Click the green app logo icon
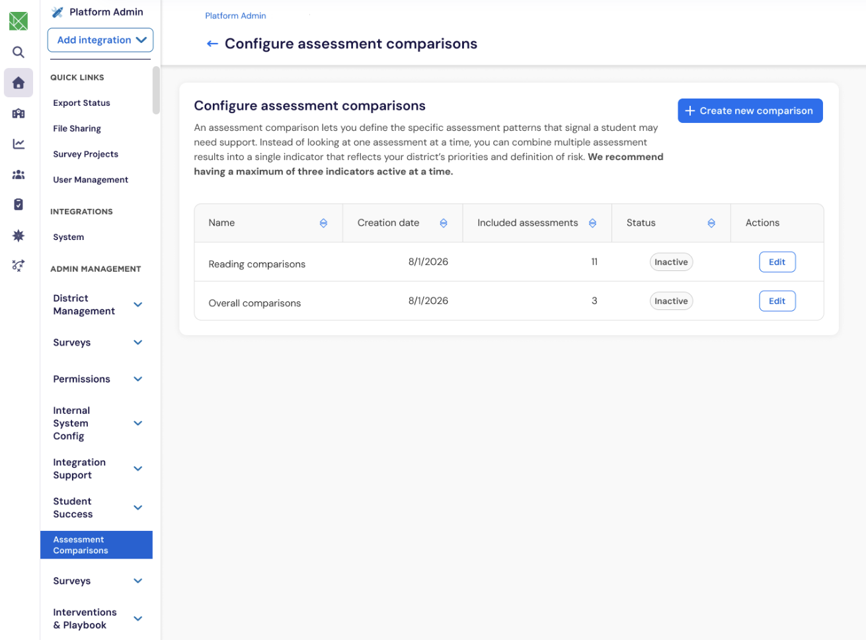This screenshot has height=640, width=866. (19, 21)
